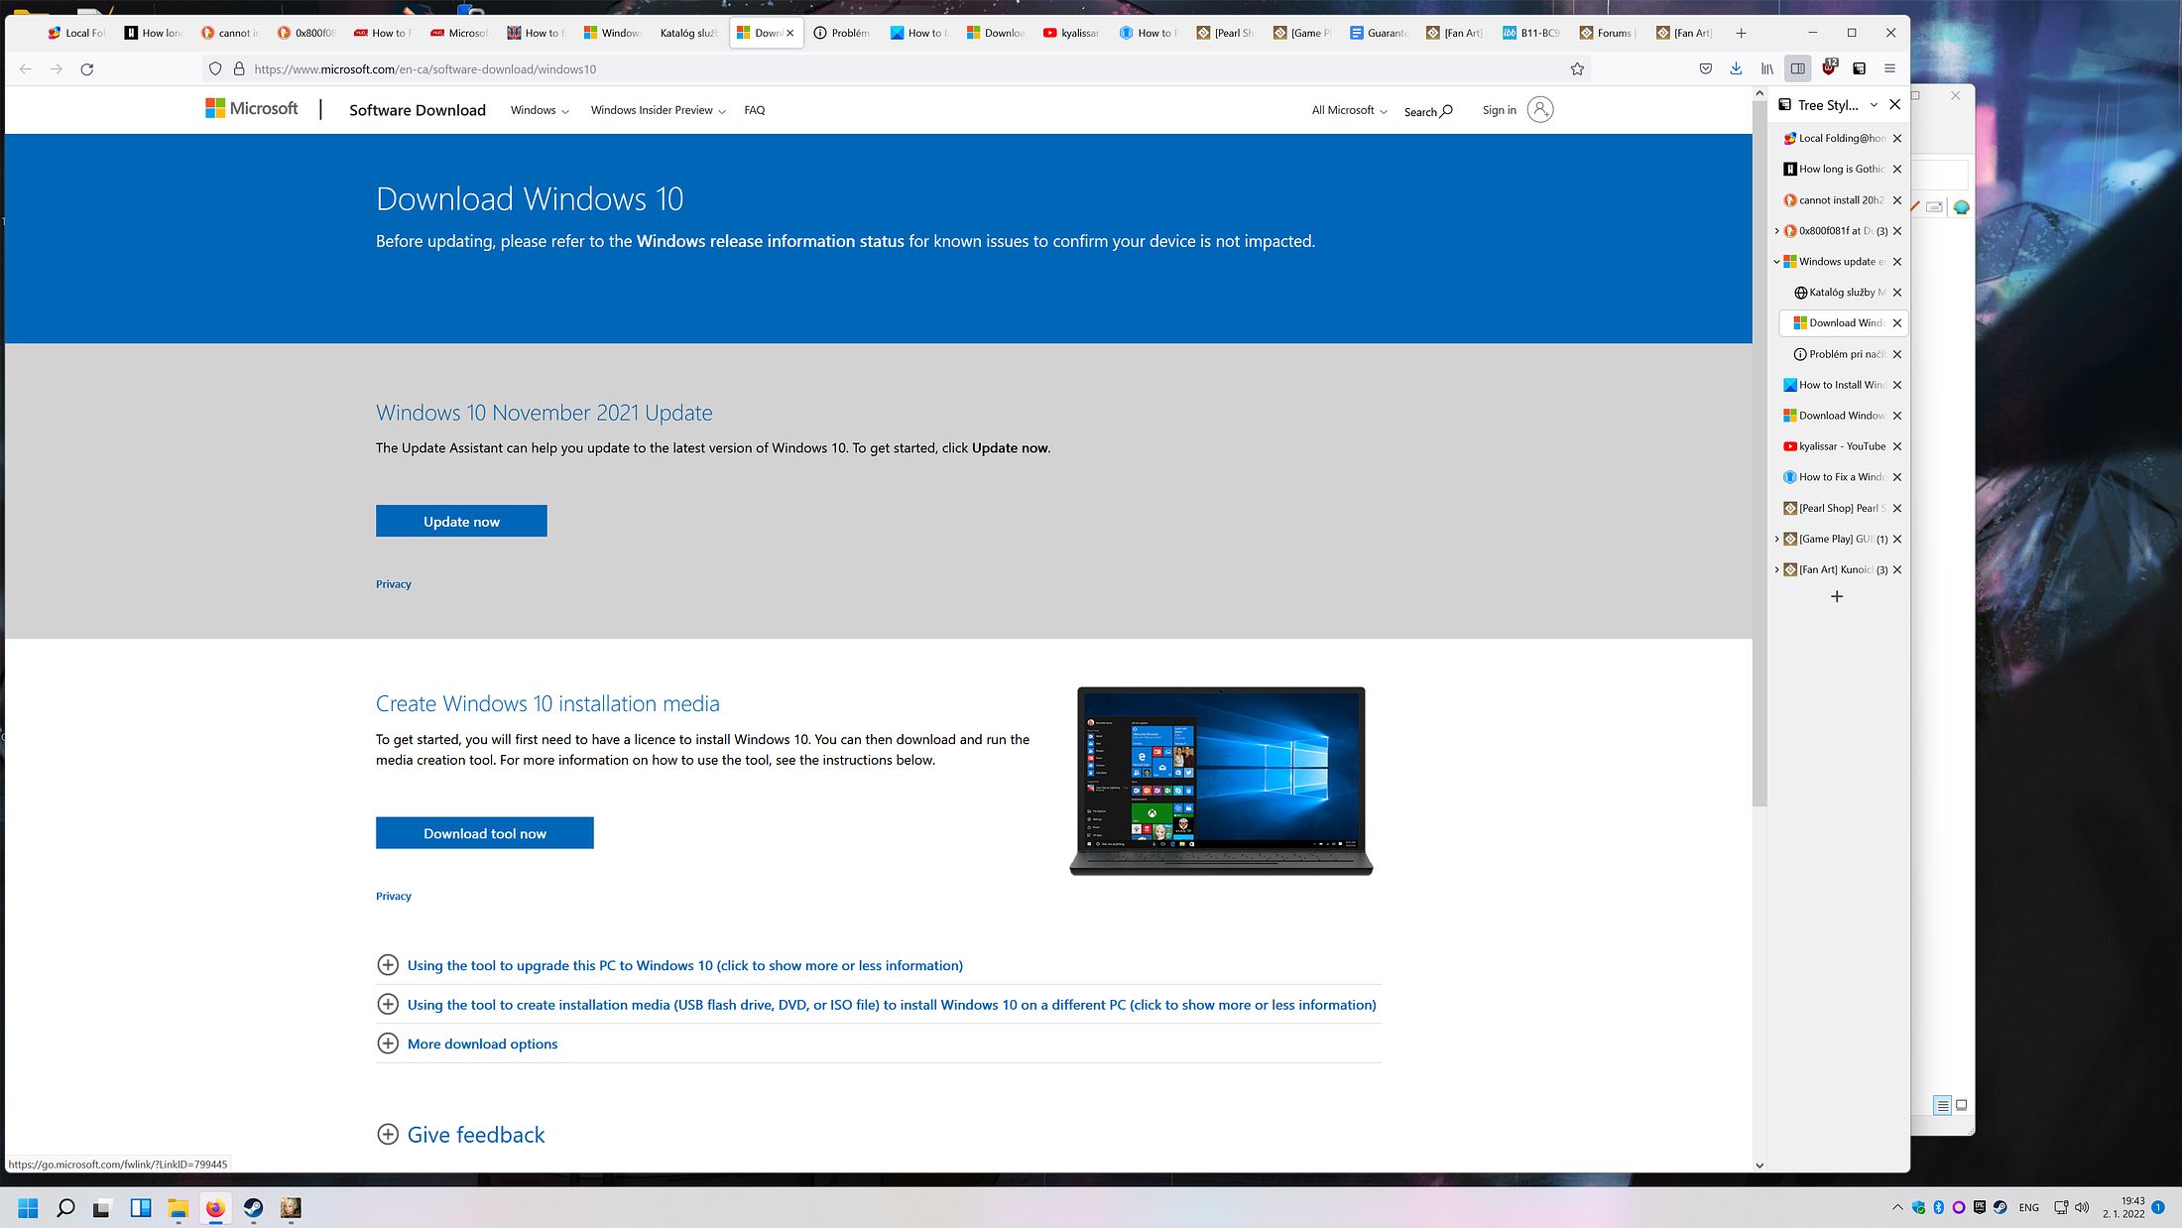
Task: Toggle the sidebars toolbar button
Action: [x=1797, y=69]
